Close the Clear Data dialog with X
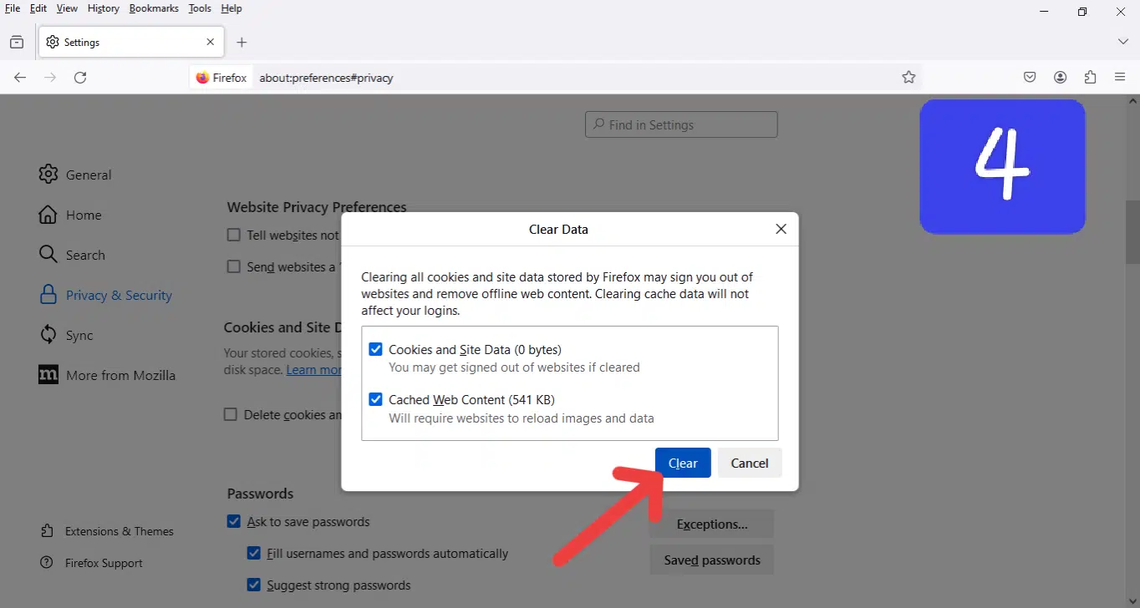The width and height of the screenshot is (1140, 608). pos(781,229)
